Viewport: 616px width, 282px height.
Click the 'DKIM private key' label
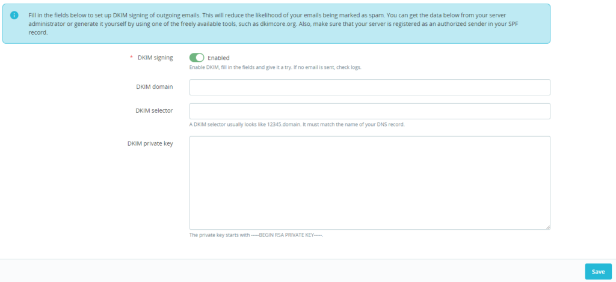click(x=150, y=143)
